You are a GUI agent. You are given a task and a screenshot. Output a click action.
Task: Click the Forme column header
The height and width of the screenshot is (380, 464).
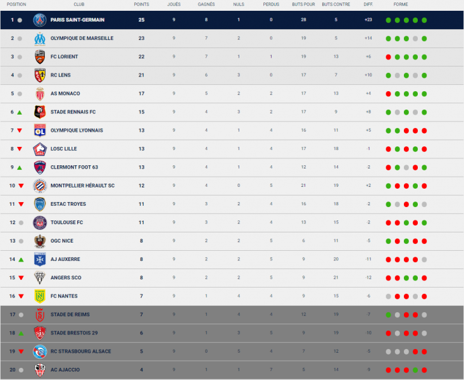(x=401, y=4)
